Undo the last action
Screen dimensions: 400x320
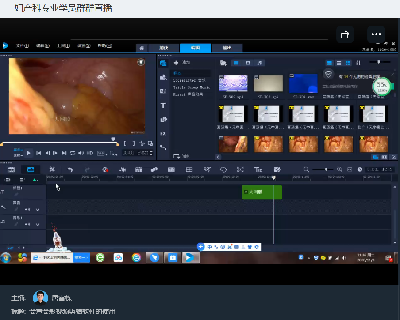pos(70,169)
